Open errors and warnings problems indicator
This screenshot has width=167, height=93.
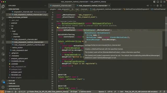22,92
